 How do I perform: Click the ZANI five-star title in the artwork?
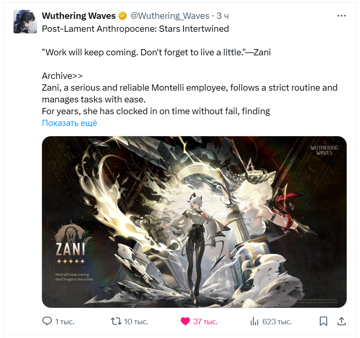[x=71, y=252]
